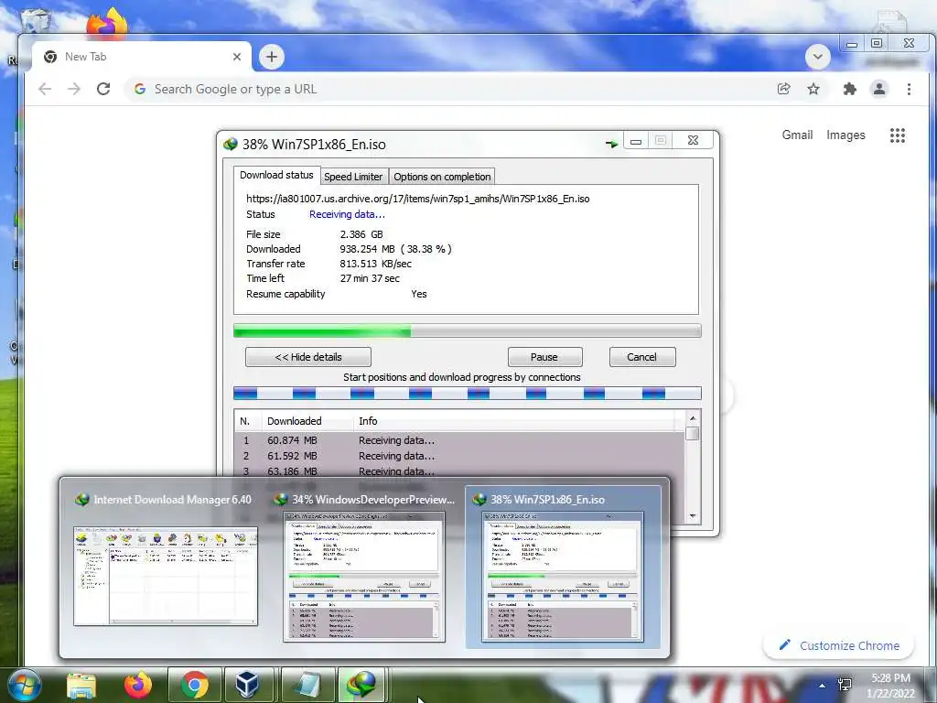Click the Downloaded column header
The height and width of the screenshot is (703, 937).
307,421
